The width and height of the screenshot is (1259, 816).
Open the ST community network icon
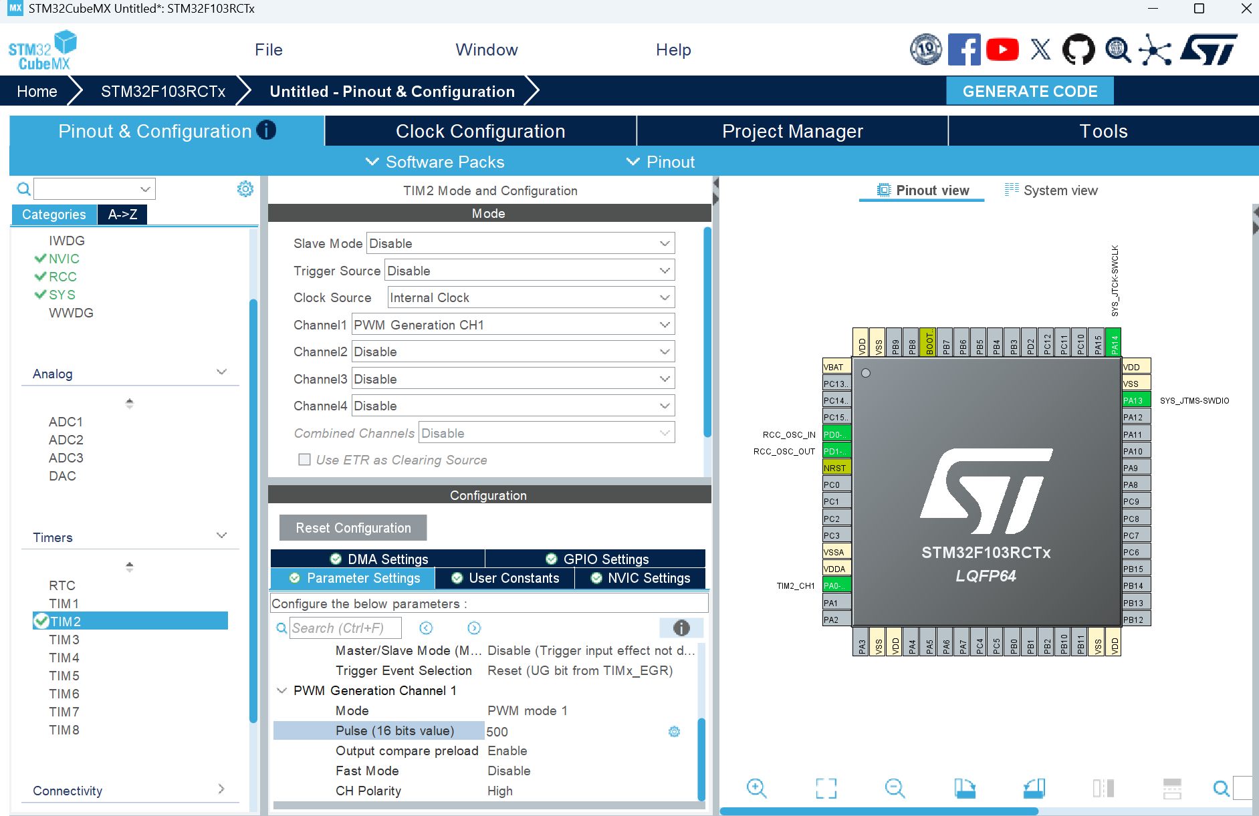click(x=1156, y=49)
